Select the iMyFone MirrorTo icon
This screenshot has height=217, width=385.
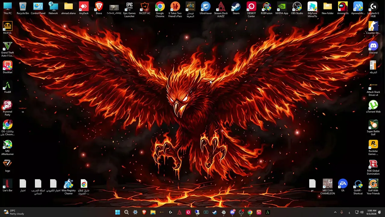(312, 10)
